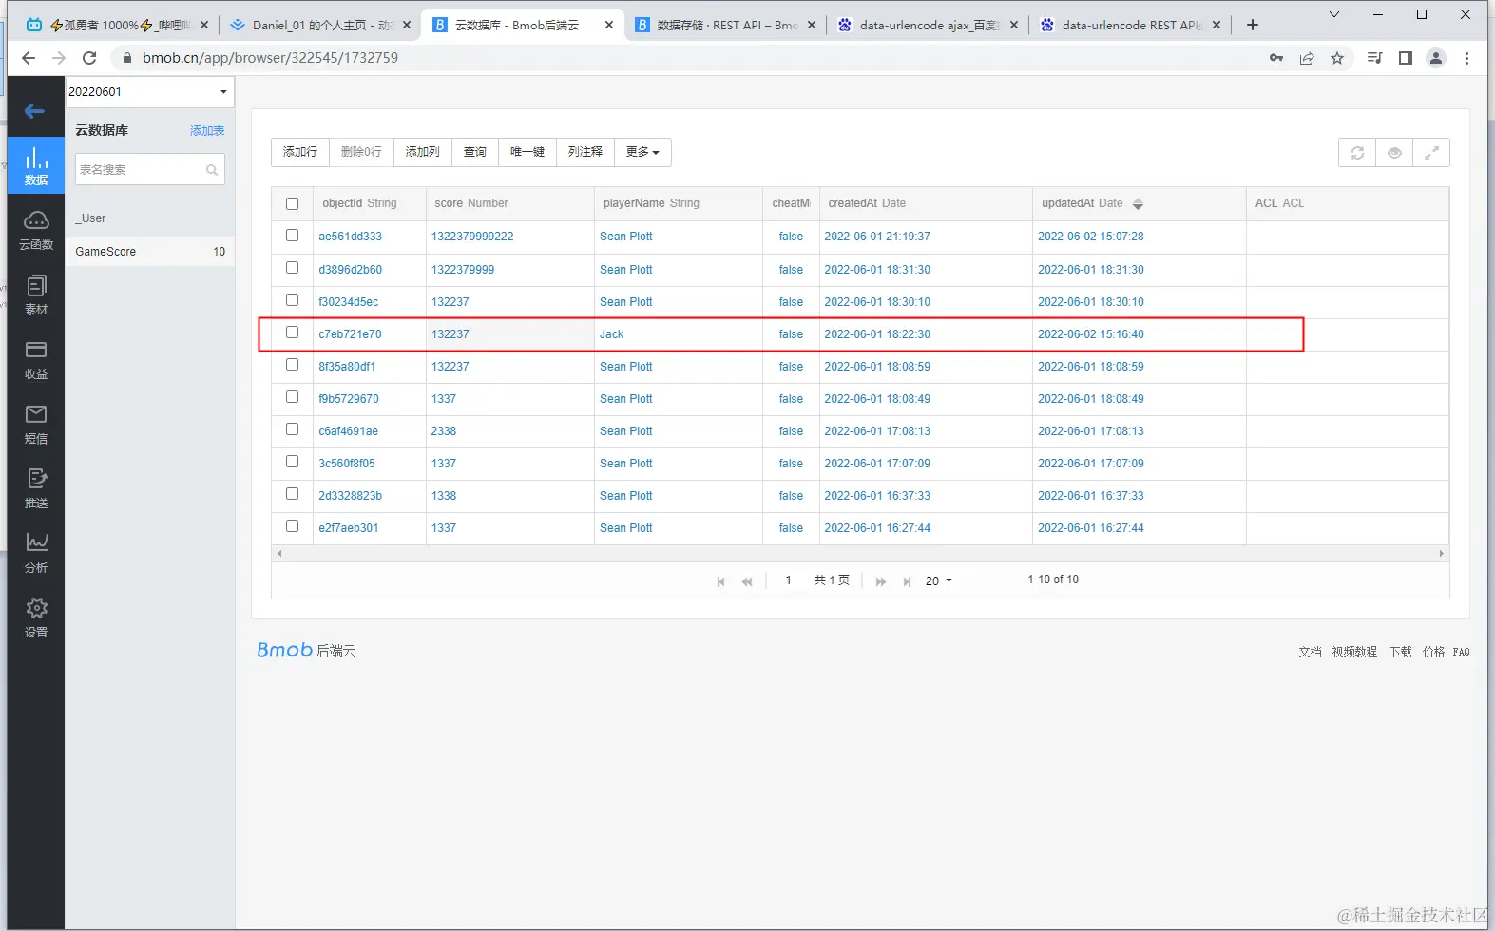
Task: Select the GameScore table in list
Action: click(150, 252)
